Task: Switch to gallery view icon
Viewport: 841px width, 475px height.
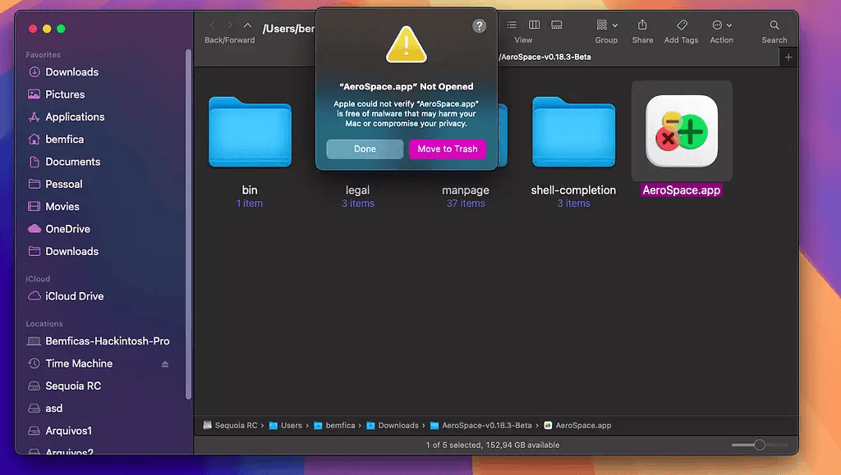Action: pyautogui.click(x=556, y=25)
